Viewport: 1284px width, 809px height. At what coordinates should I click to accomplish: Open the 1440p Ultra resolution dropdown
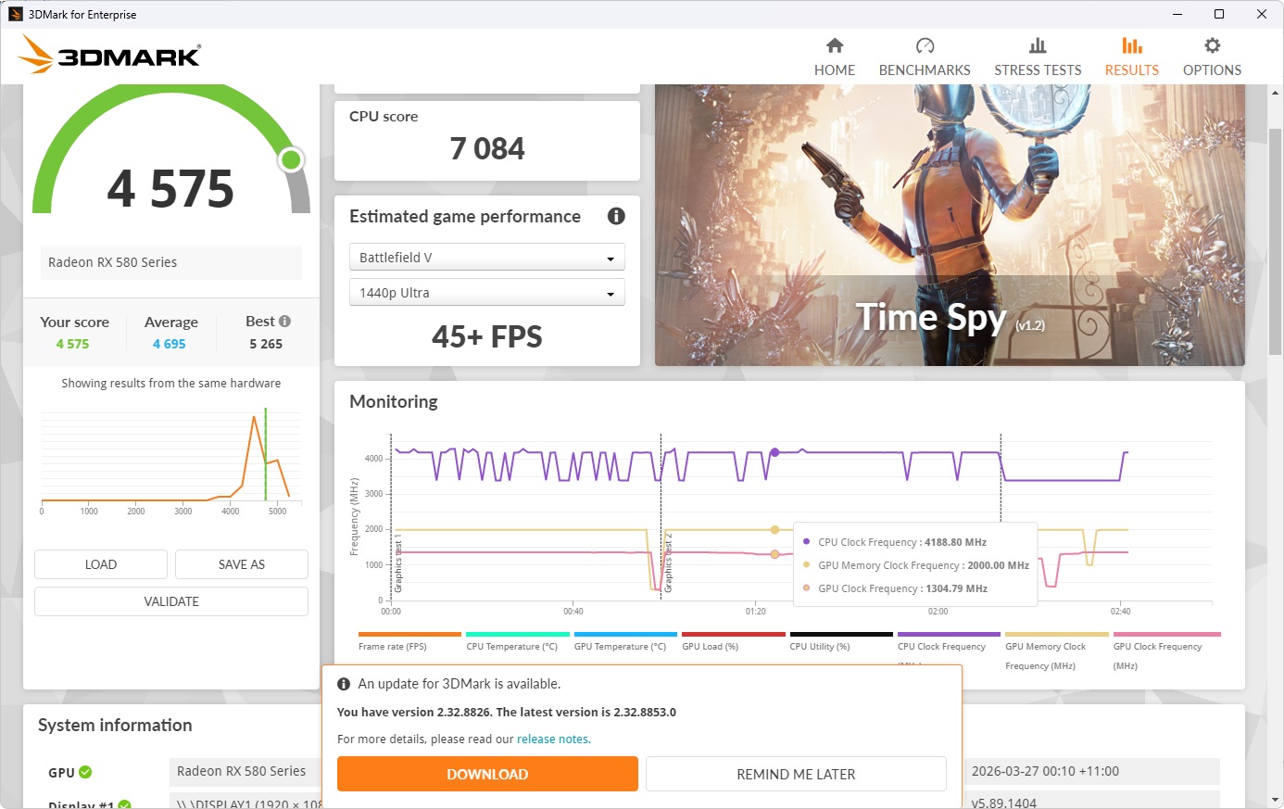pos(487,293)
